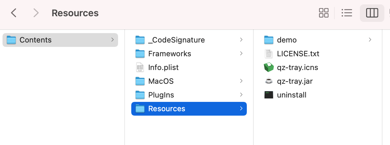
Task: Click the qz-tray.icns green icon
Action: tap(269, 67)
